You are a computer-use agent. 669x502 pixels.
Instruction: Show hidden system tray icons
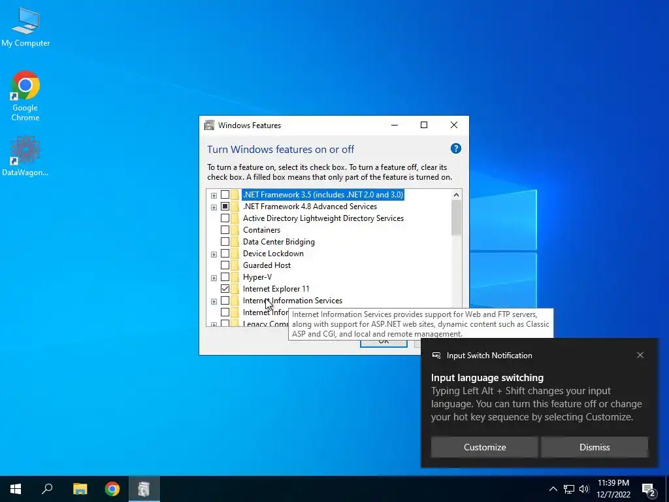(x=553, y=489)
